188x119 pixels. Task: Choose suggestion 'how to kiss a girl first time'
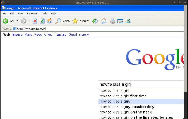141,96
